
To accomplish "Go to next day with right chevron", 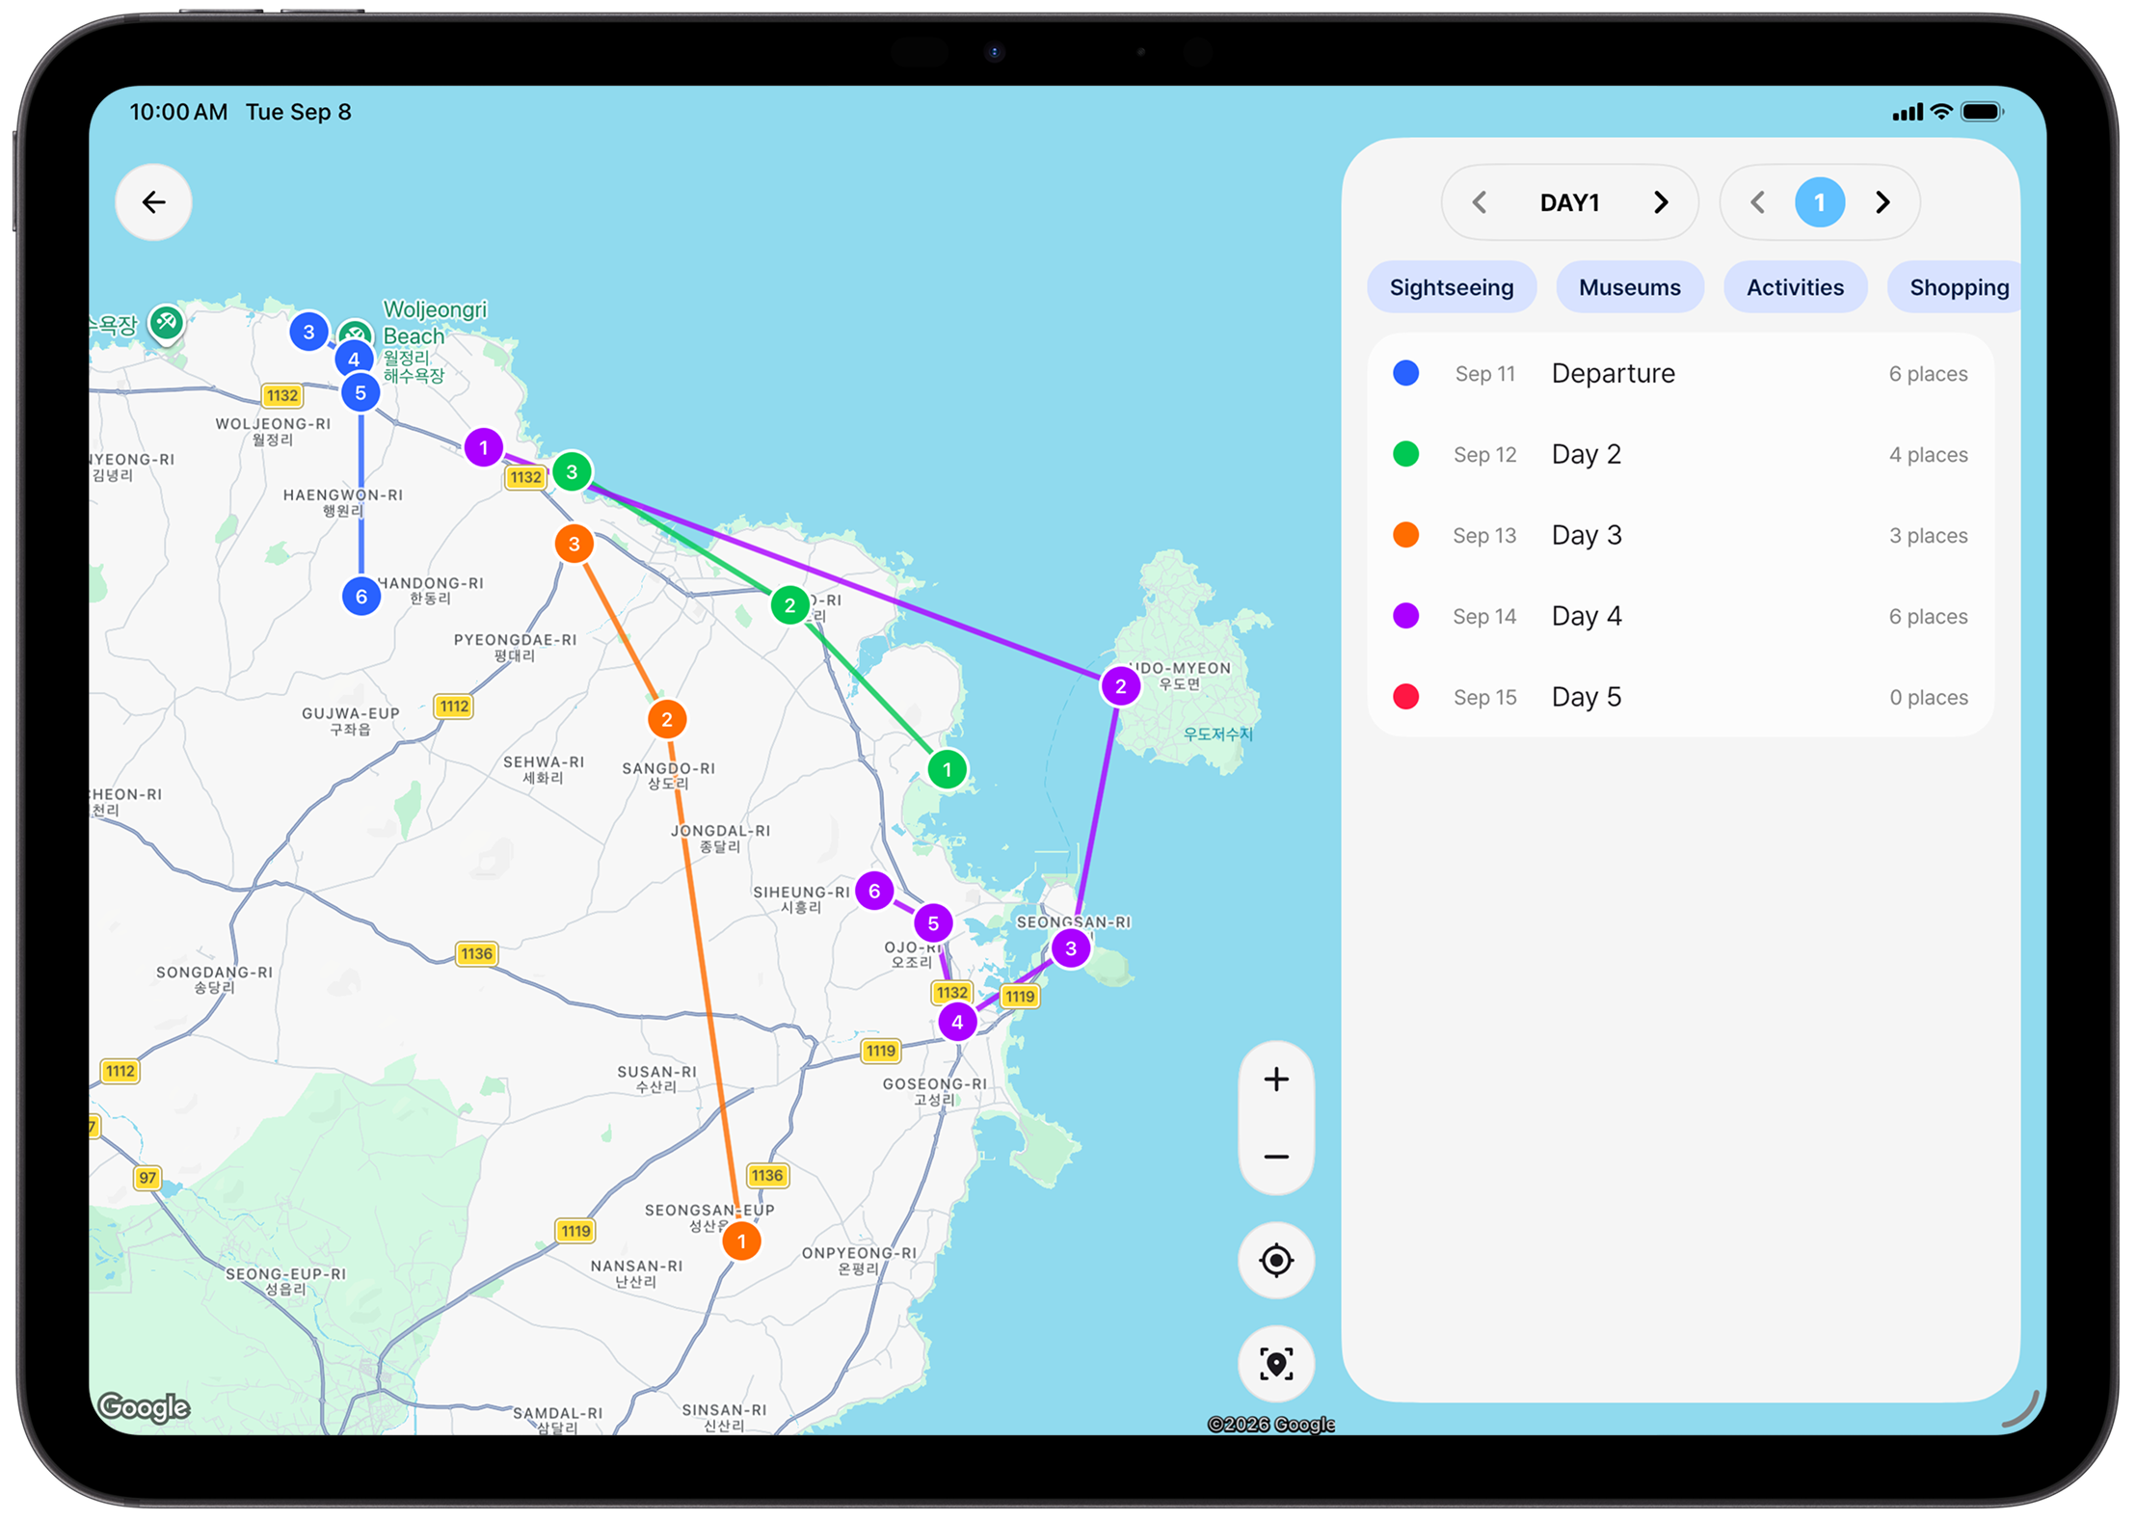I will [1660, 202].
